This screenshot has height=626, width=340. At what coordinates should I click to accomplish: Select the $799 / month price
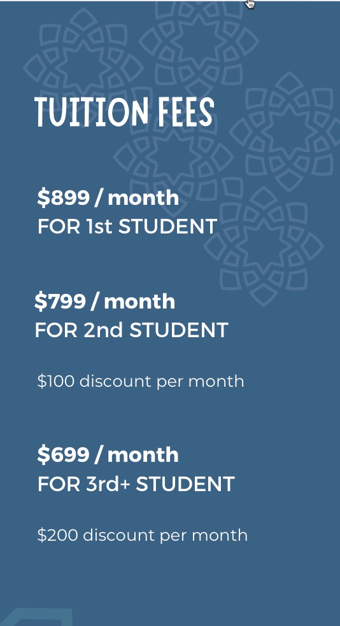point(104,301)
